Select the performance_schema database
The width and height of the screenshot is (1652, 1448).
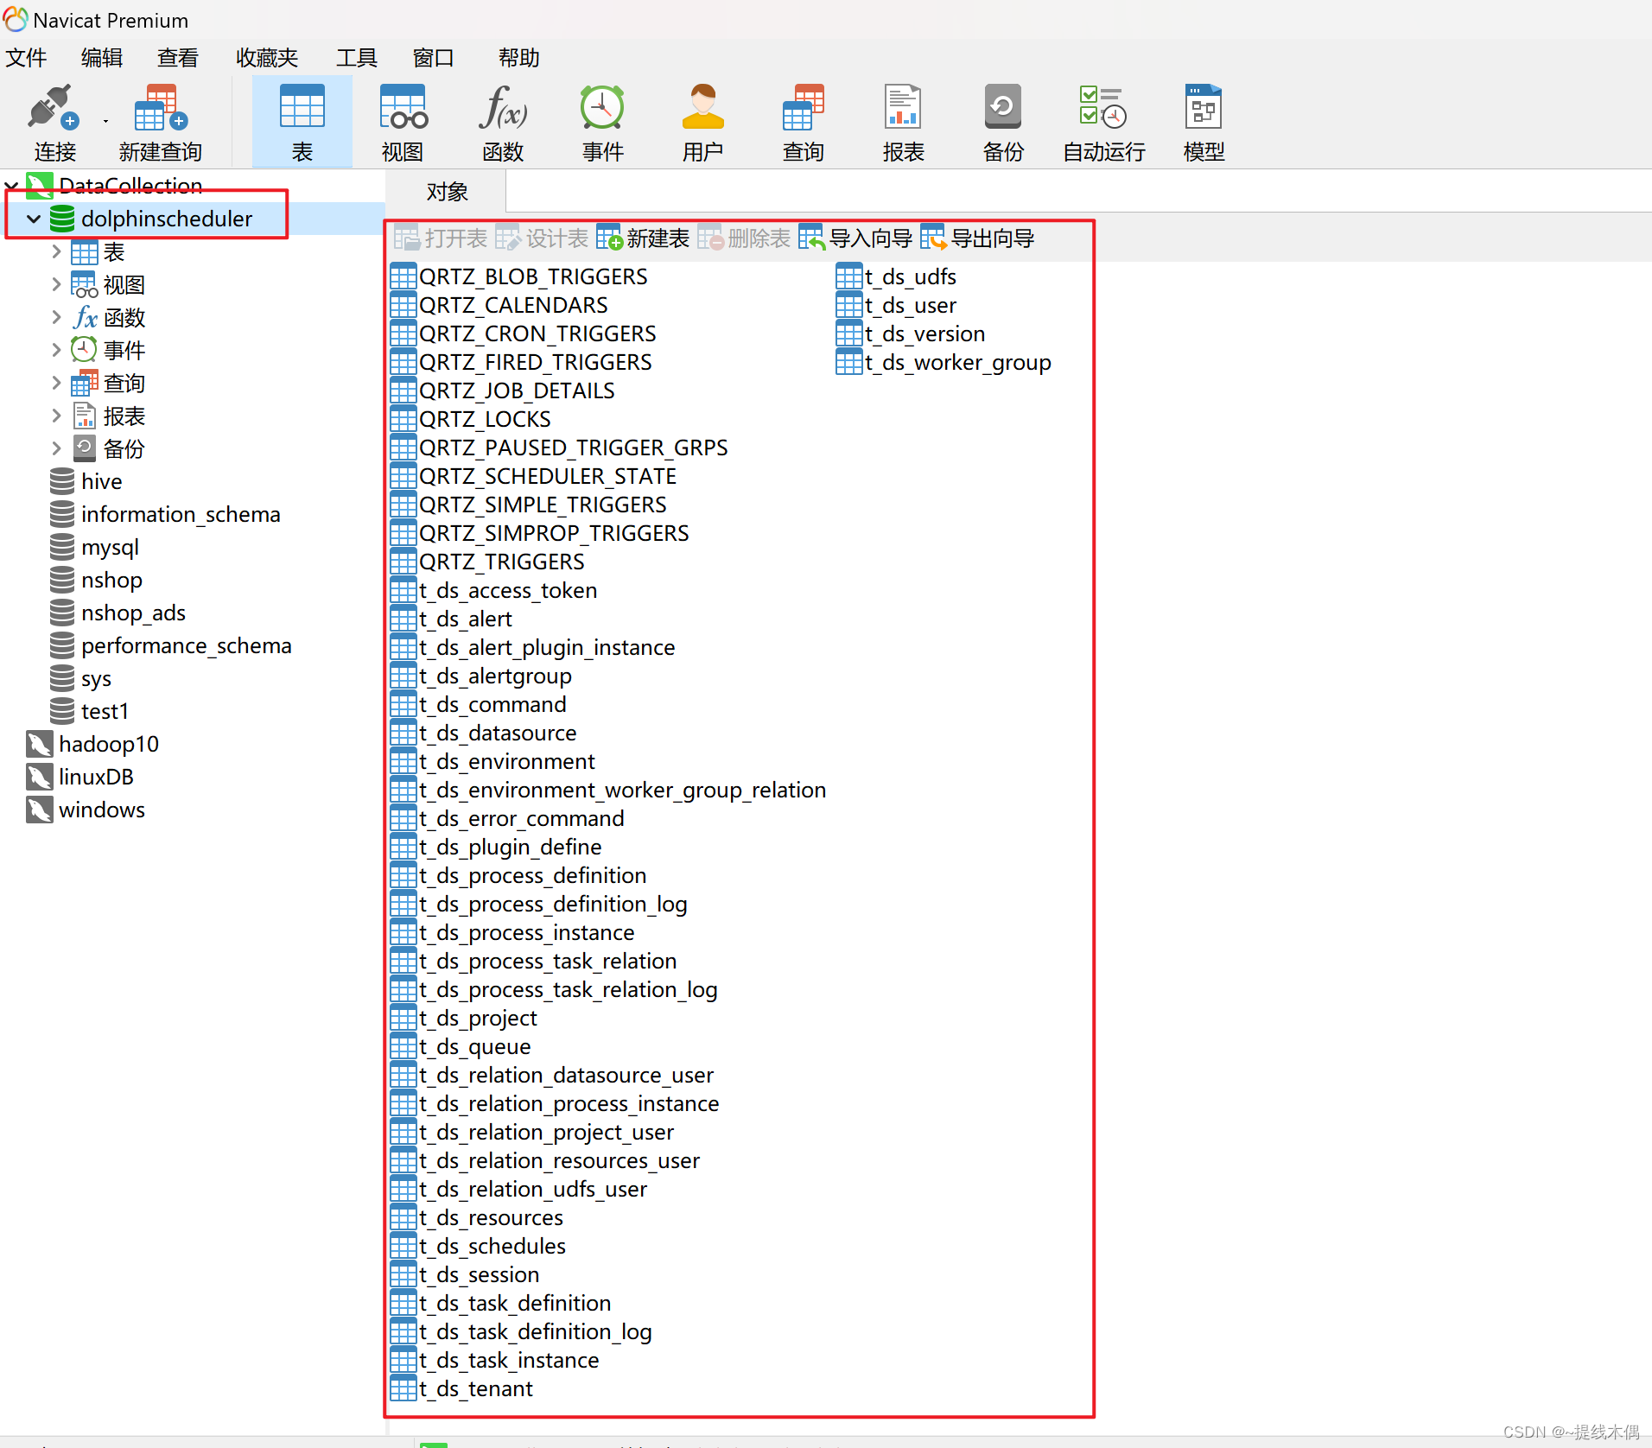click(x=186, y=645)
